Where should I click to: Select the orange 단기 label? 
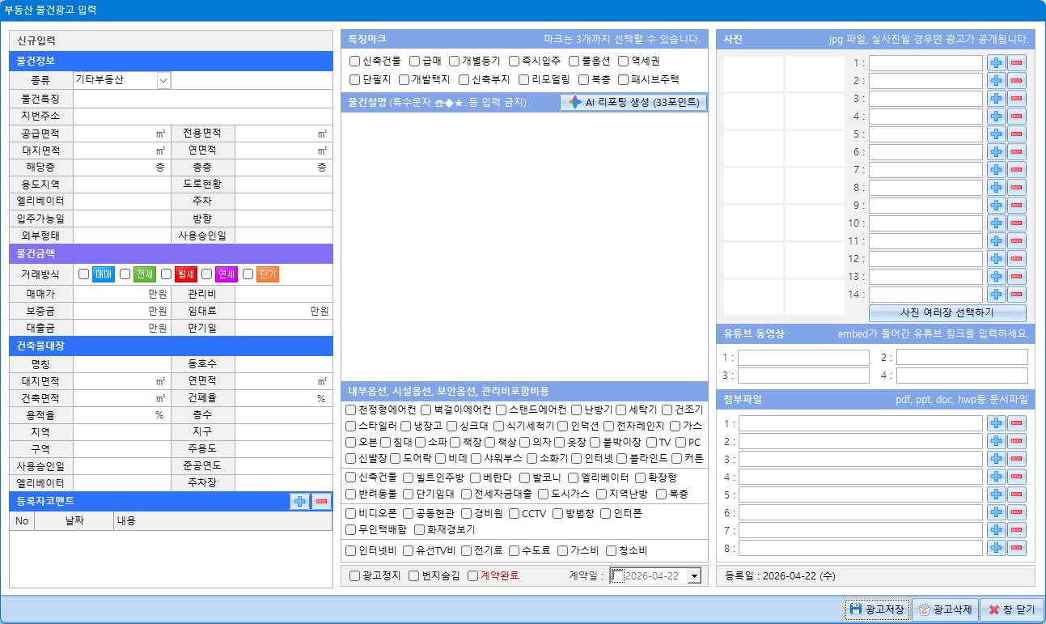(268, 274)
